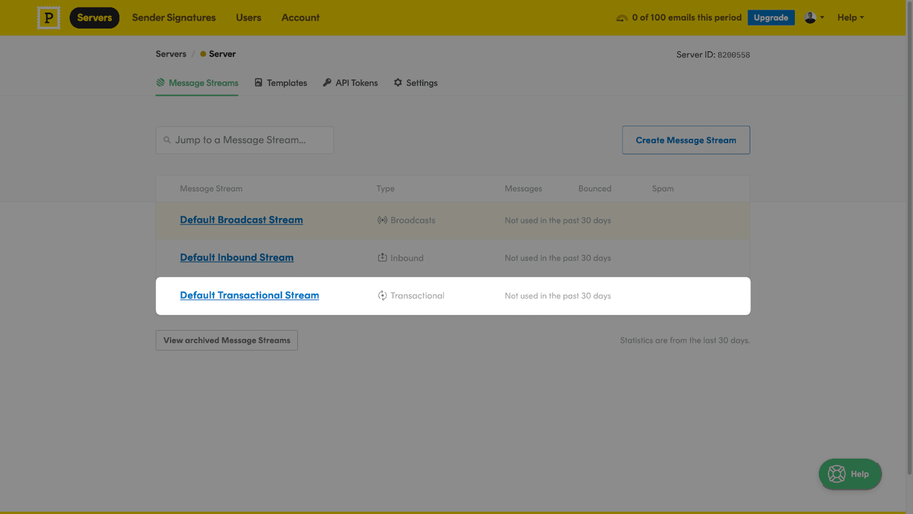Viewport: 913px width, 514px height.
Task: Open the Default Transactional Stream link
Action: coord(249,295)
